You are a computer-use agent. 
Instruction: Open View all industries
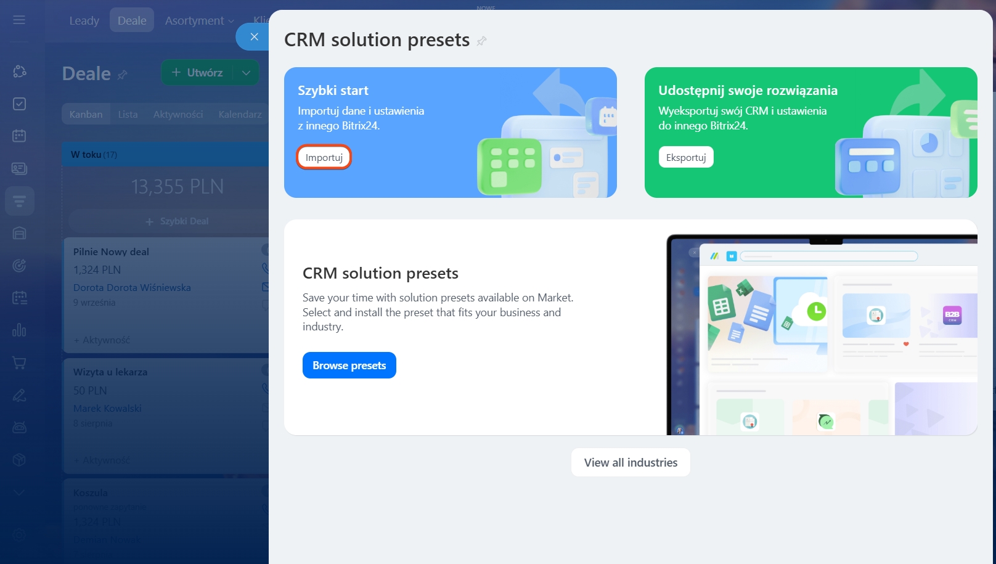pyautogui.click(x=631, y=462)
